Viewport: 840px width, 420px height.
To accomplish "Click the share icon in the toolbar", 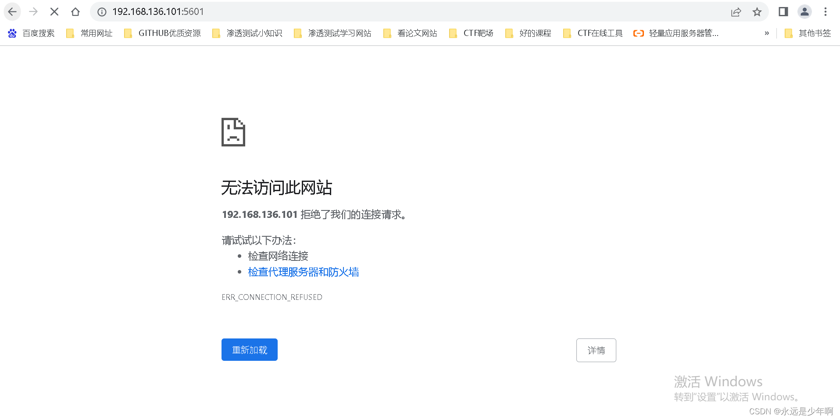I will click(x=736, y=12).
